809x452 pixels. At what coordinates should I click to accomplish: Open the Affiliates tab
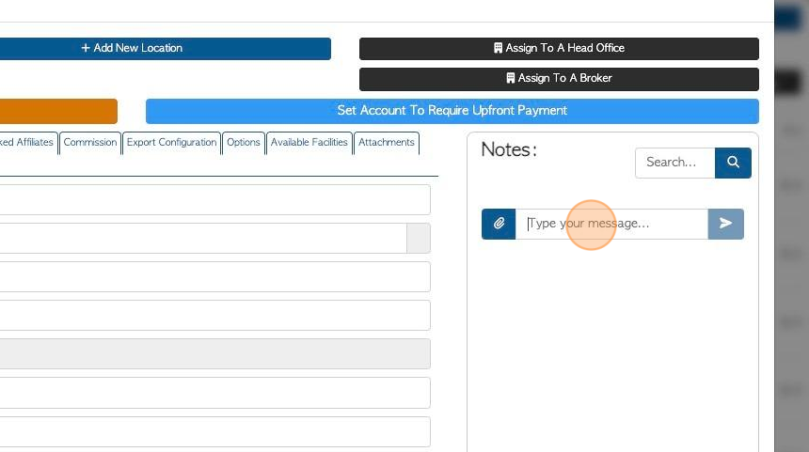click(x=28, y=143)
